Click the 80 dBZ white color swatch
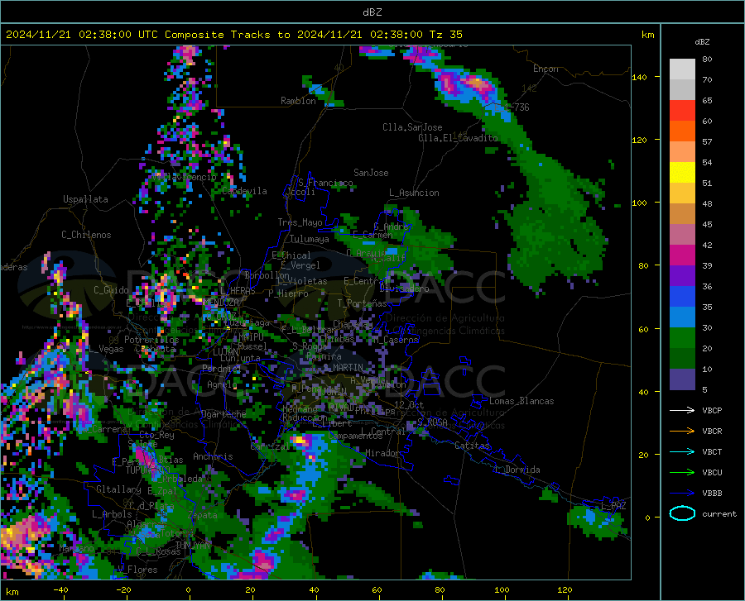The image size is (745, 601). coord(682,69)
